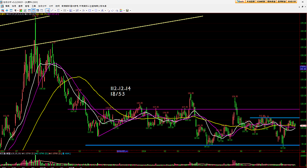Viewport: 307px width, 168px height.
Task: Click the orange 技術分析 button at top right
Action: 292,2
